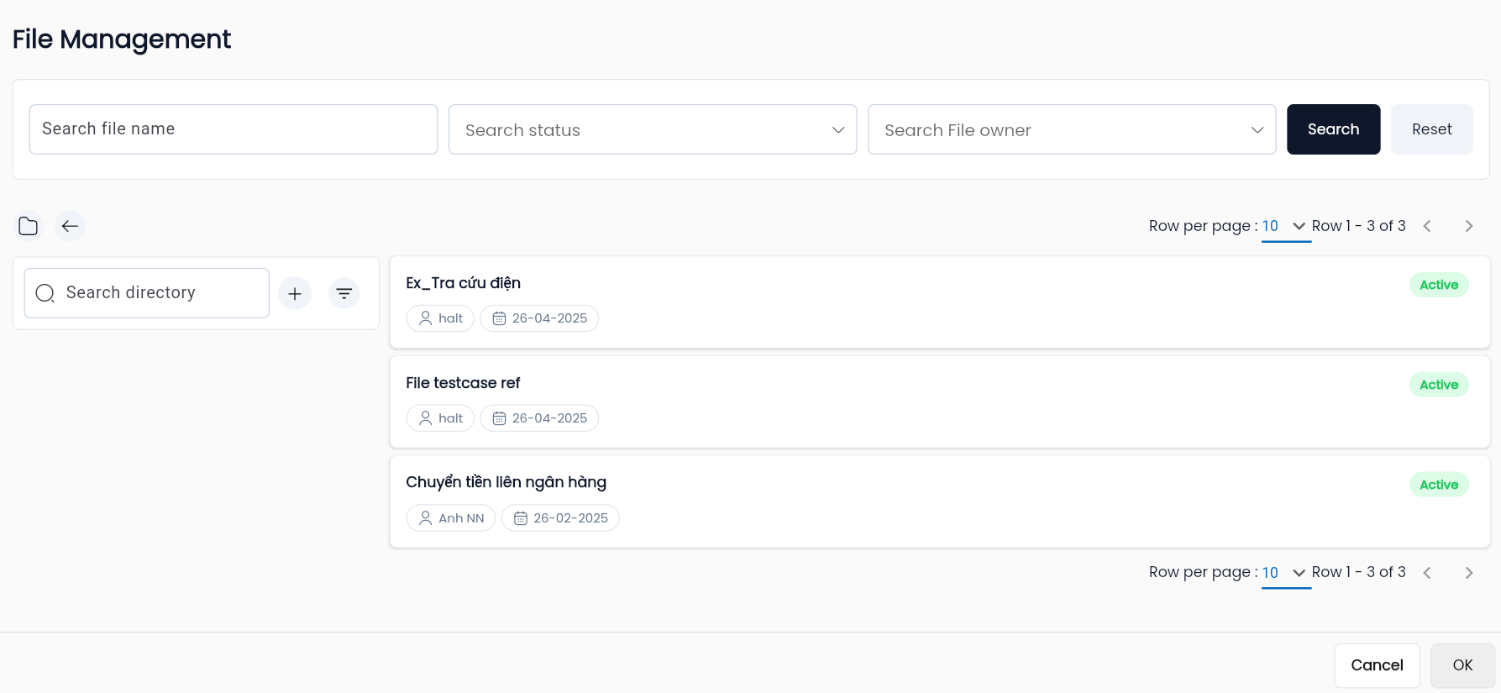The height and width of the screenshot is (693, 1501).
Task: Click Anh NN owner tag
Action: coord(451,518)
